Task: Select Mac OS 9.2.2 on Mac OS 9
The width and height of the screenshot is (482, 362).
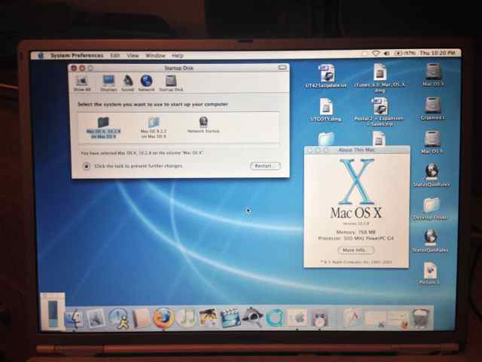Action: 154,127
